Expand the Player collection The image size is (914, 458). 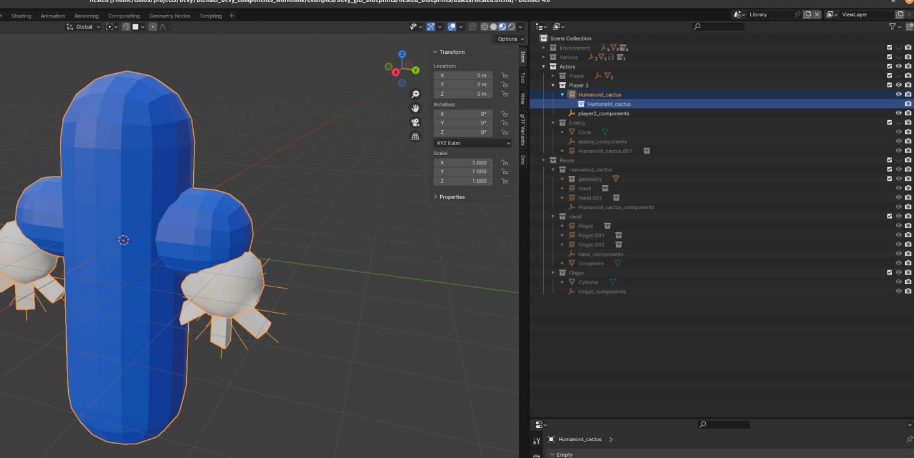(553, 76)
